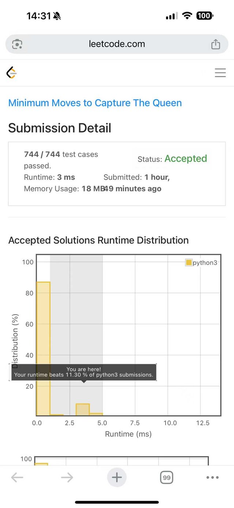Click the python3 yellow legend swatch
The image size is (234, 508).
pyautogui.click(x=189, y=263)
